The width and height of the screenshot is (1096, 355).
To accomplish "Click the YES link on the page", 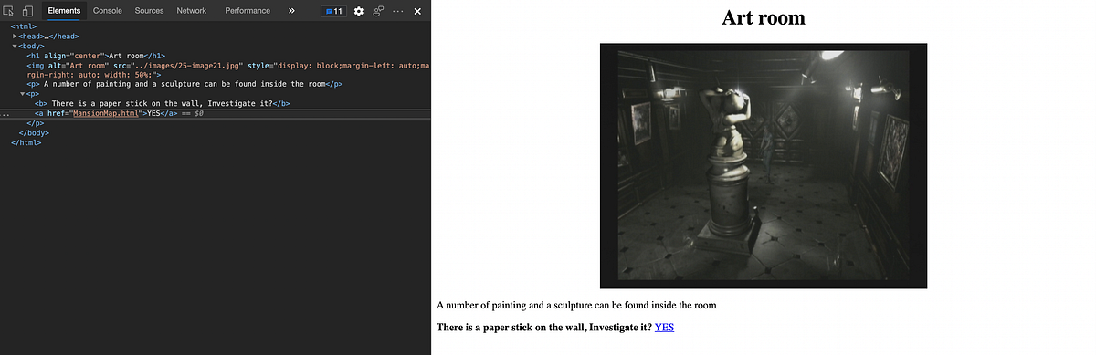I will (665, 327).
